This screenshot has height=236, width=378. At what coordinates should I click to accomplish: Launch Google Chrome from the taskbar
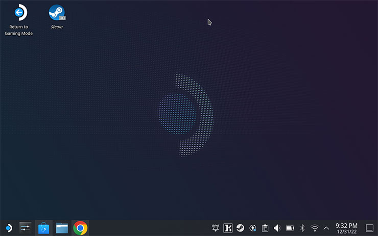(x=80, y=228)
